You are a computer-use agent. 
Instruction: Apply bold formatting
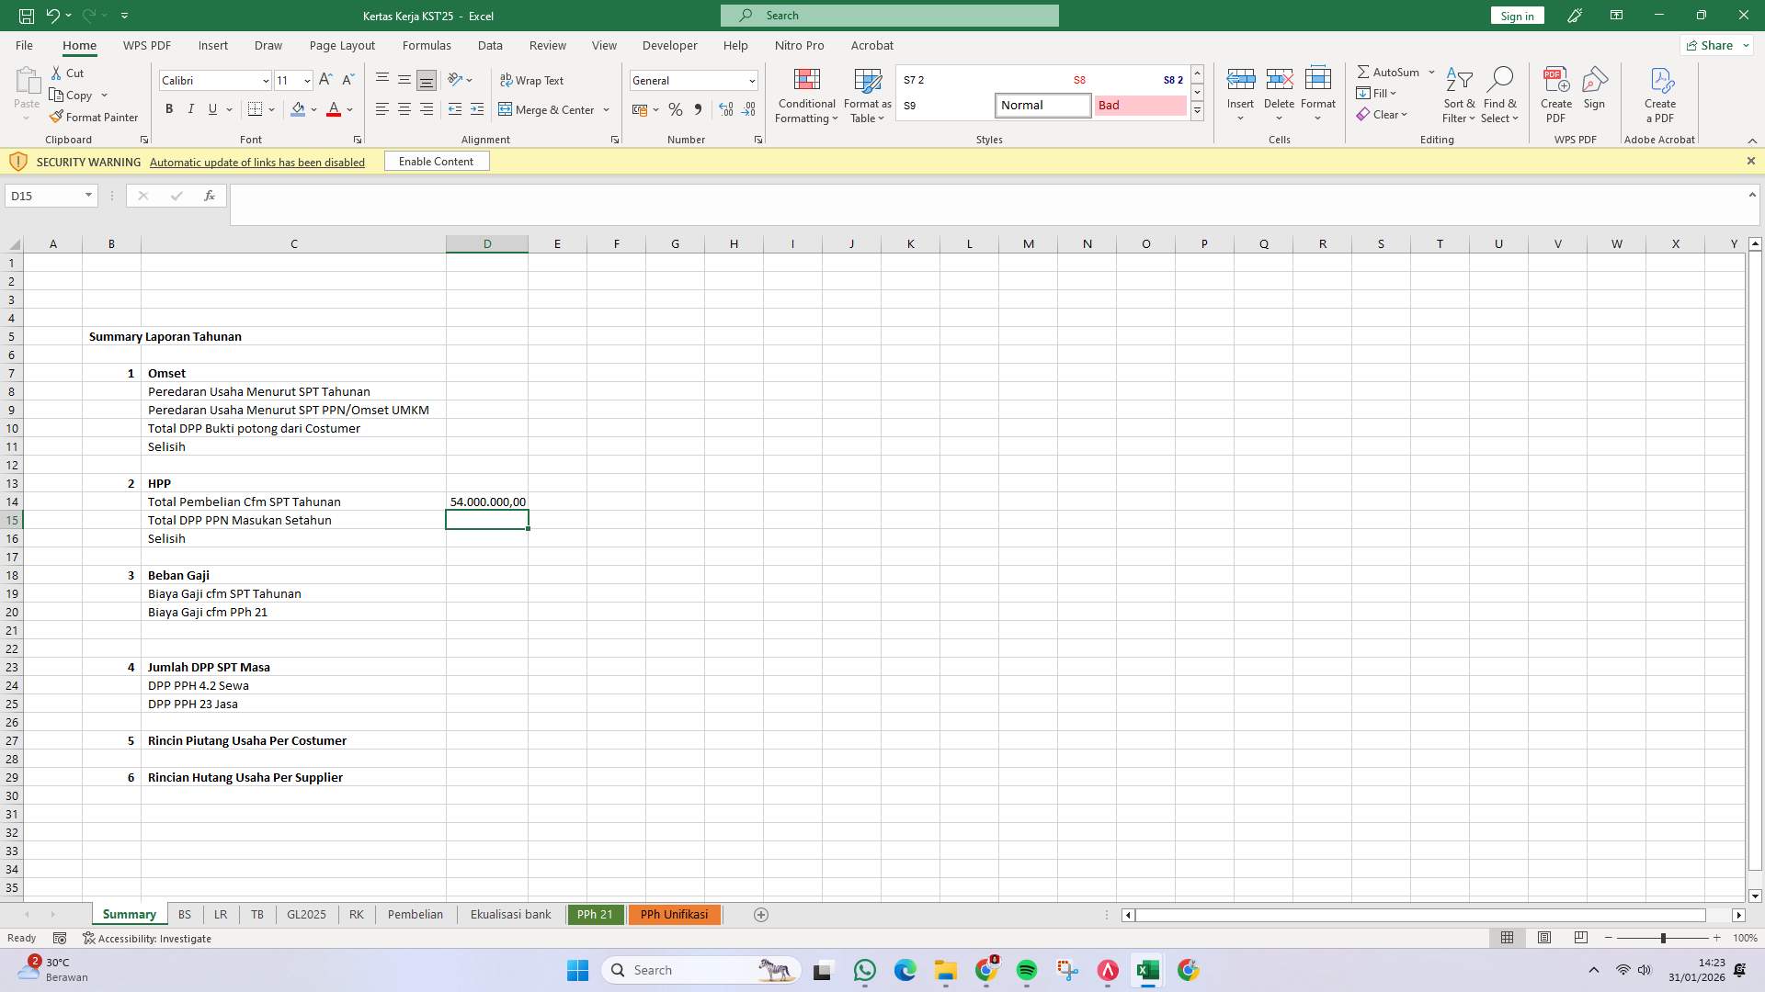(169, 109)
